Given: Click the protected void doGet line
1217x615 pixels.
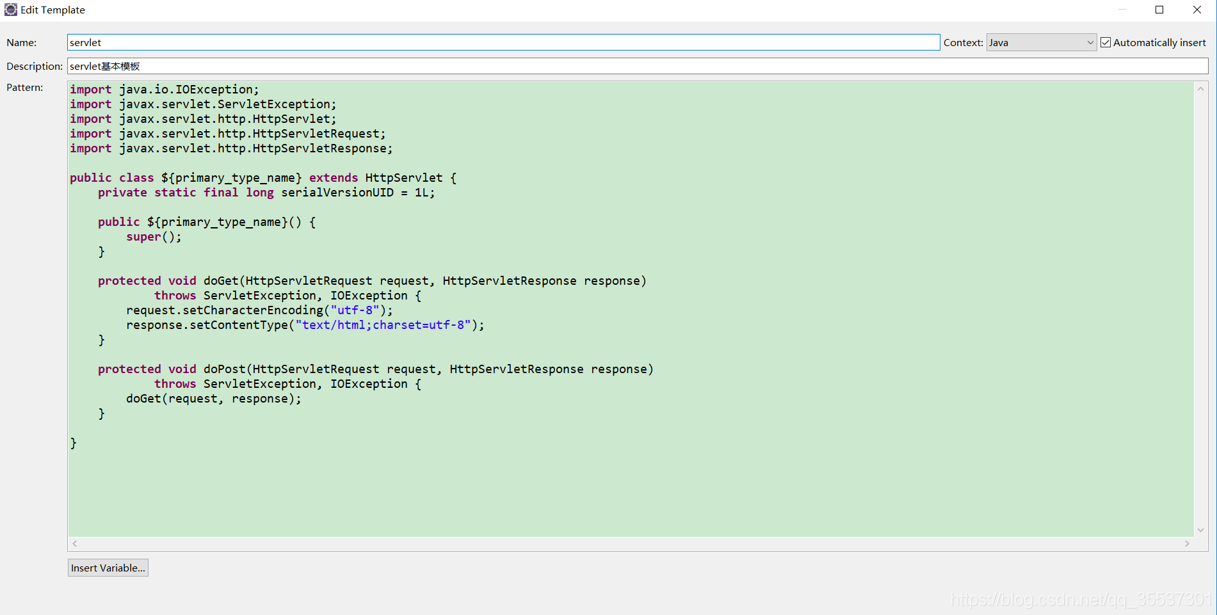Looking at the screenshot, I should (372, 281).
